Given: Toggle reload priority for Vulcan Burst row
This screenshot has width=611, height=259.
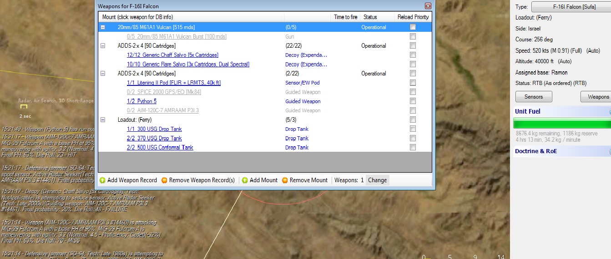Looking at the screenshot, I should tap(413, 36).
